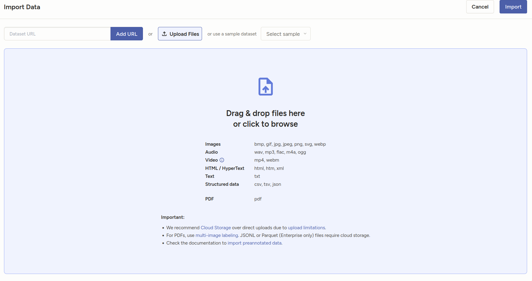Click the Structured data label

(222, 184)
